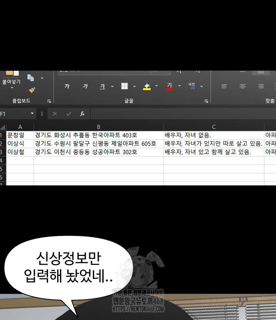Click the Bold formatting icon

(x=67, y=86)
